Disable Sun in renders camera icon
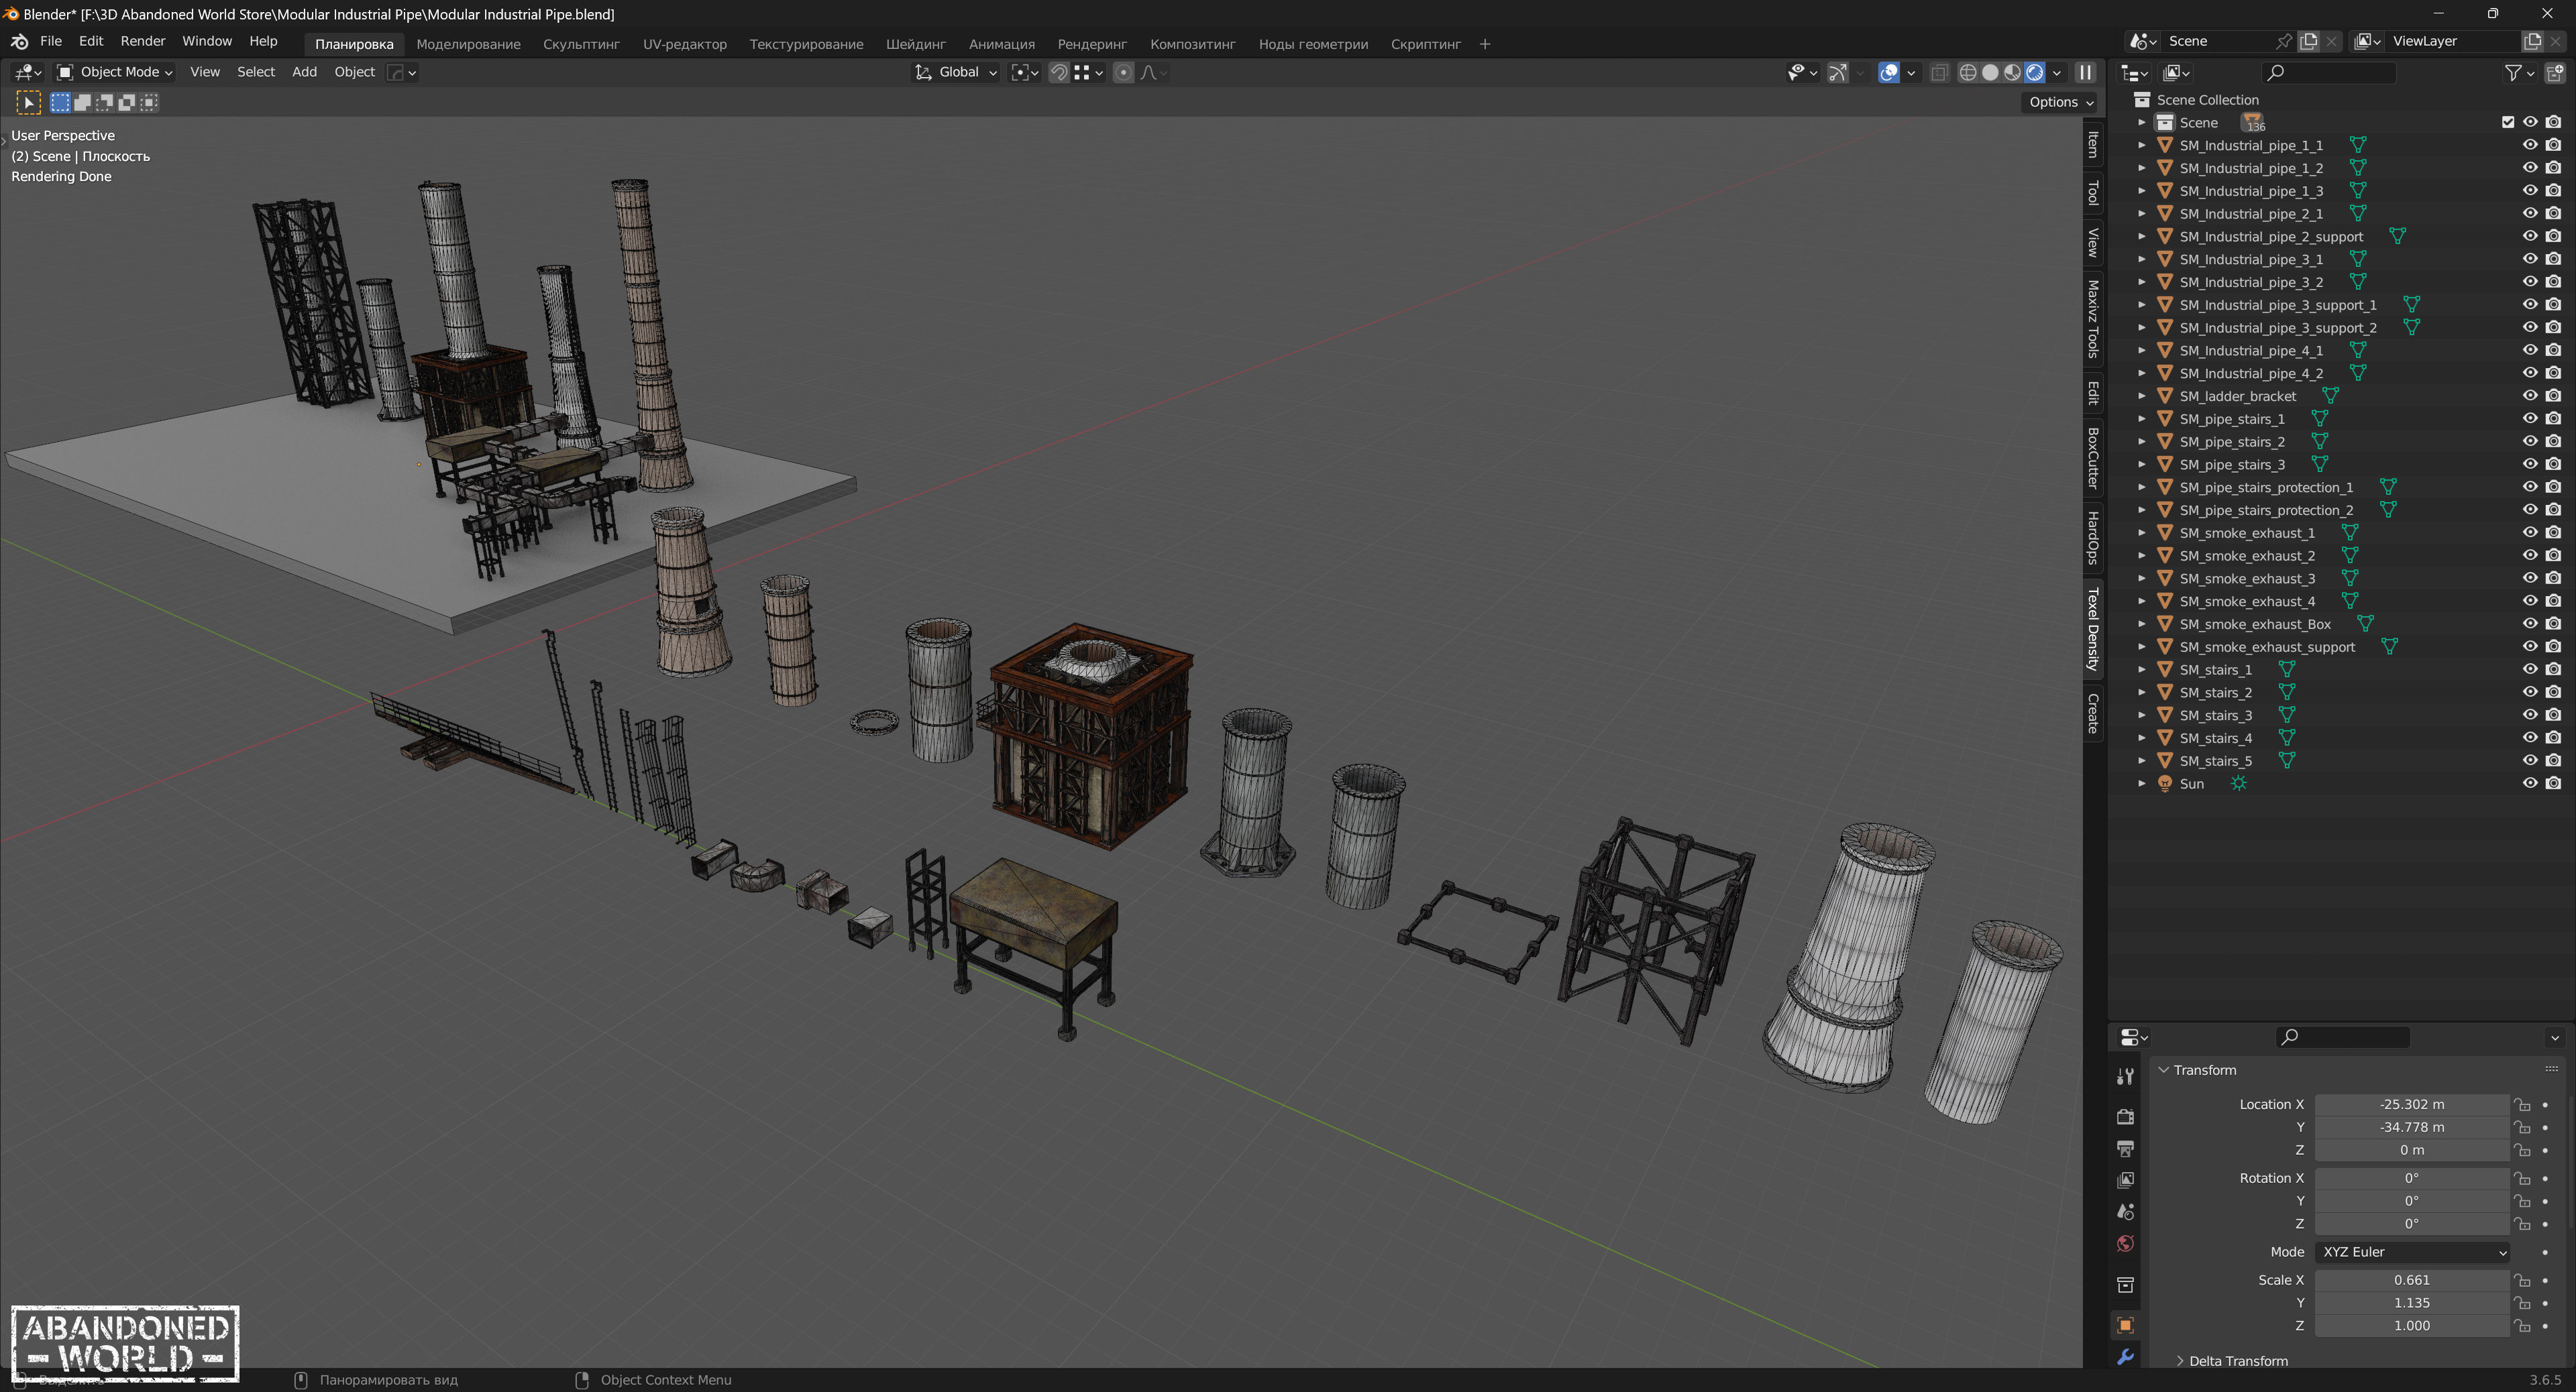2576x1392 pixels. [2553, 783]
